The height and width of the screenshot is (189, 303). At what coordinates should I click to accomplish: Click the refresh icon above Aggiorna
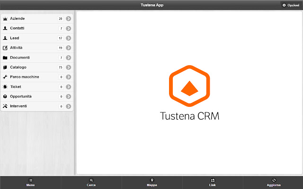pos(274,180)
